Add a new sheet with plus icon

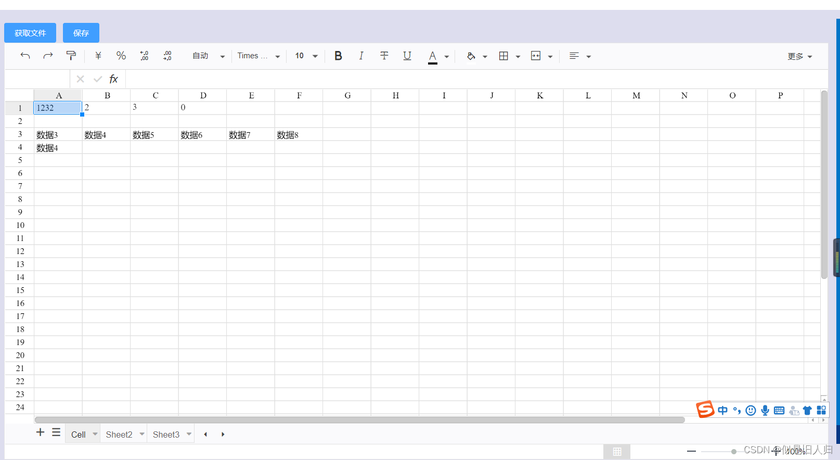(40, 432)
